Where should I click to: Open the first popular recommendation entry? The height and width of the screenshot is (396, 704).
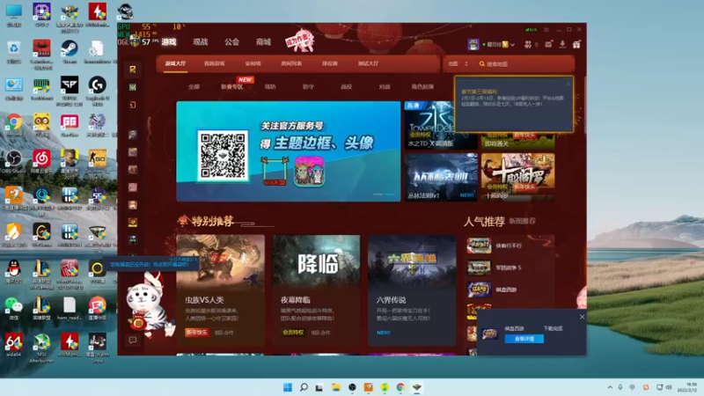point(510,246)
